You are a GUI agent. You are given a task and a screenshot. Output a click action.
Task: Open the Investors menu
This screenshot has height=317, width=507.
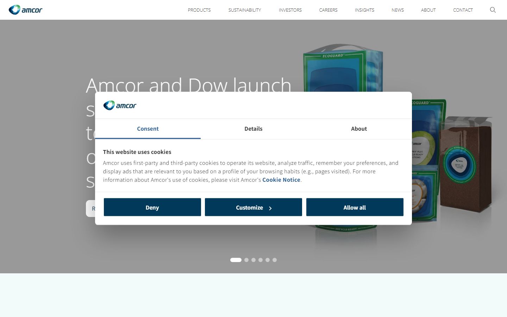pos(290,10)
